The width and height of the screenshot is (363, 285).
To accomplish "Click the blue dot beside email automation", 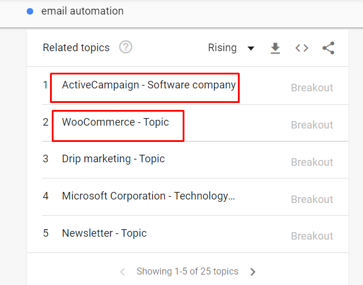I will [x=30, y=12].
